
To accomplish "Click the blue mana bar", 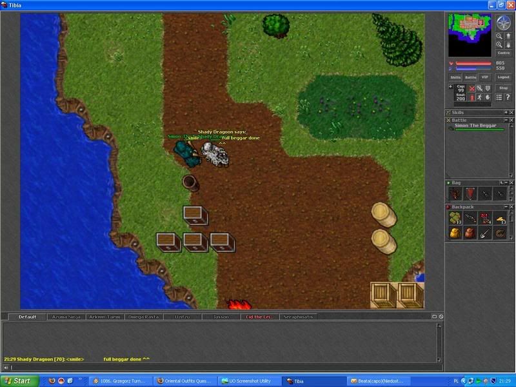I will click(x=473, y=68).
